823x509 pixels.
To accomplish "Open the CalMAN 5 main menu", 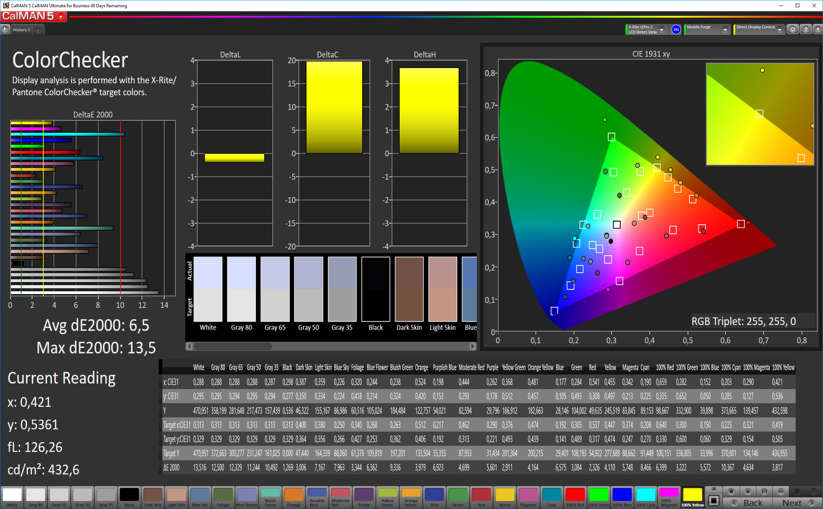I will pyautogui.click(x=61, y=17).
